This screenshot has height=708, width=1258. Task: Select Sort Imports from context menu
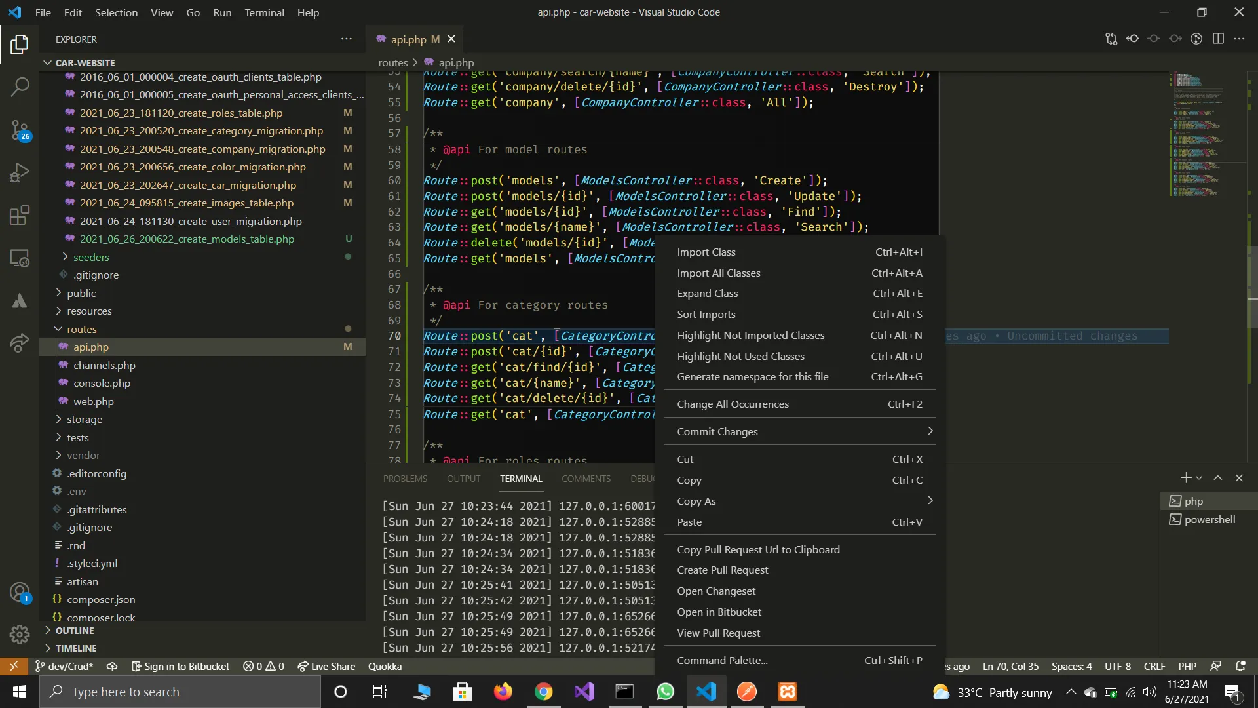click(706, 314)
